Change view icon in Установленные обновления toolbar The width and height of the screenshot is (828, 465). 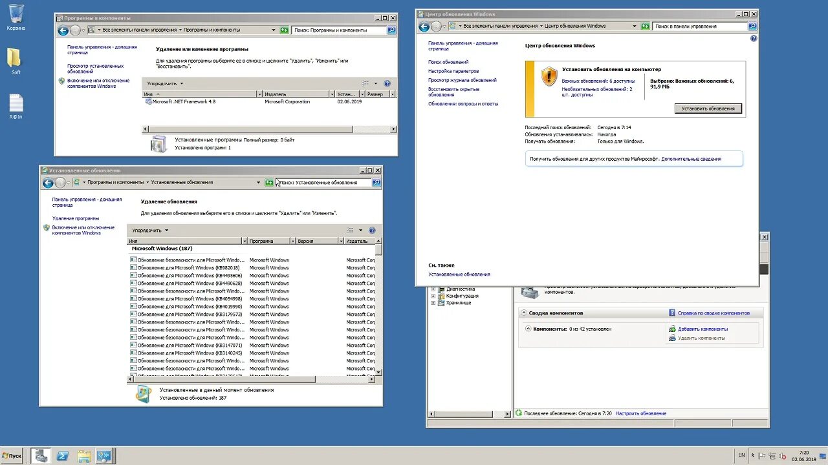(x=350, y=231)
